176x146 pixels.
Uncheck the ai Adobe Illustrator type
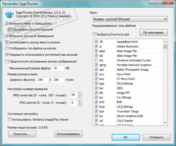(x=96, y=46)
